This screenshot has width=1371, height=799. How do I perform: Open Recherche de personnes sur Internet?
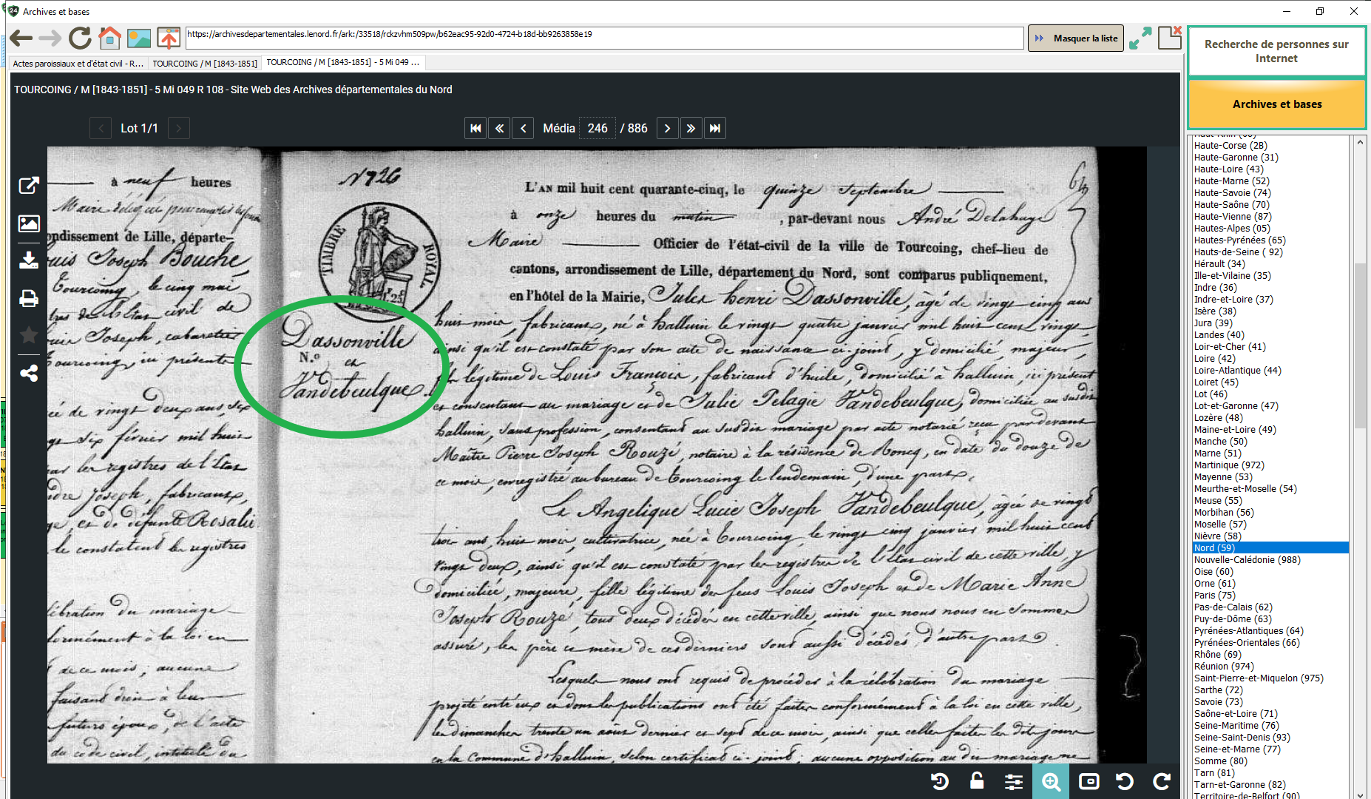(x=1276, y=51)
